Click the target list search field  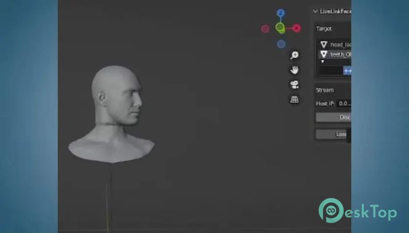[331, 70]
